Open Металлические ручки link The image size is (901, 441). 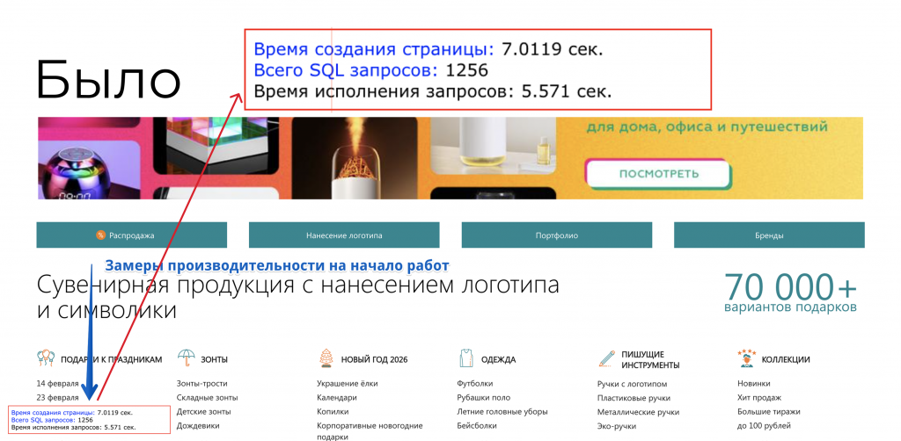(639, 411)
